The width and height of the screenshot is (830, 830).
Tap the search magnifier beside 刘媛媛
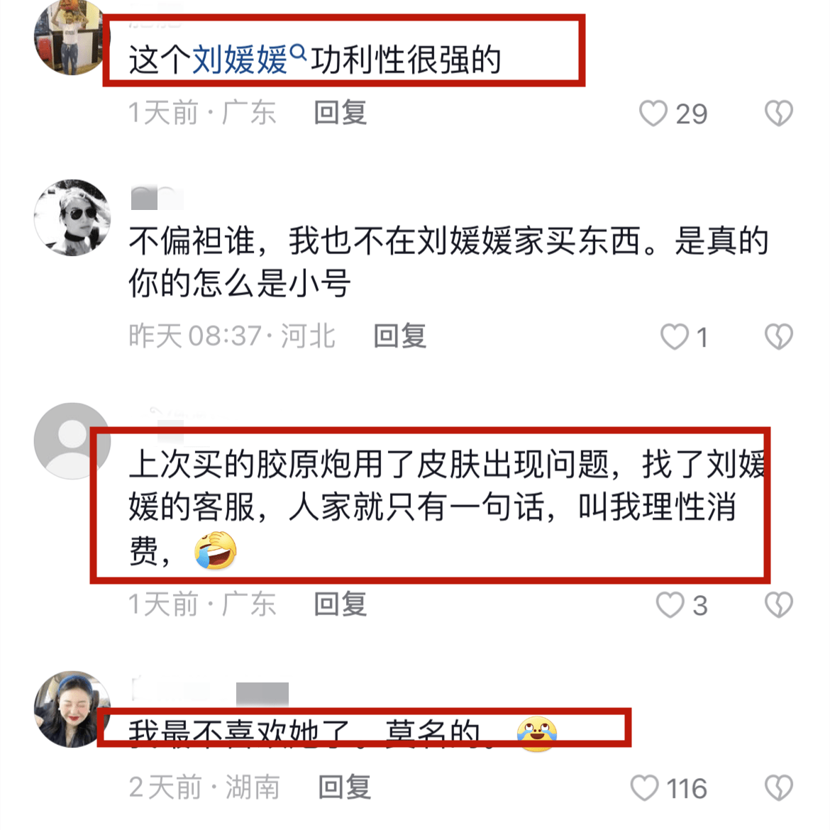coord(298,53)
